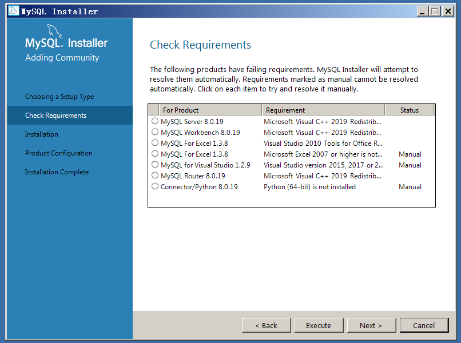Select radio for MySQL Server 8.0.19
The image size is (461, 343).
pos(155,121)
